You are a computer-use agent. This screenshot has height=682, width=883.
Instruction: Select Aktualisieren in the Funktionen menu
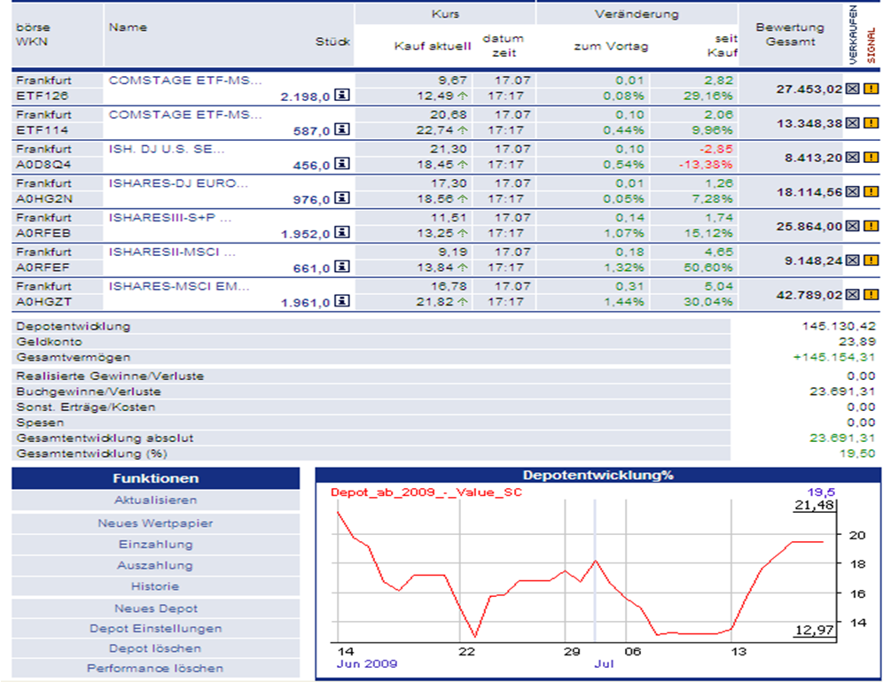point(155,501)
